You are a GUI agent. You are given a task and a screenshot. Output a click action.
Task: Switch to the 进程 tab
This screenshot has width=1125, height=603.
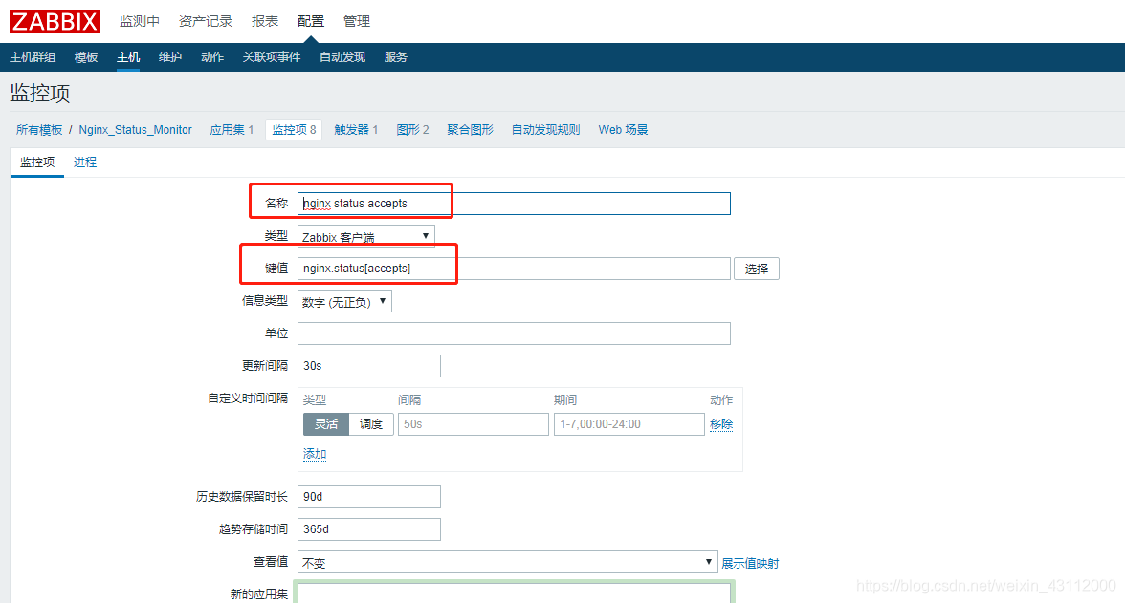[x=84, y=162]
